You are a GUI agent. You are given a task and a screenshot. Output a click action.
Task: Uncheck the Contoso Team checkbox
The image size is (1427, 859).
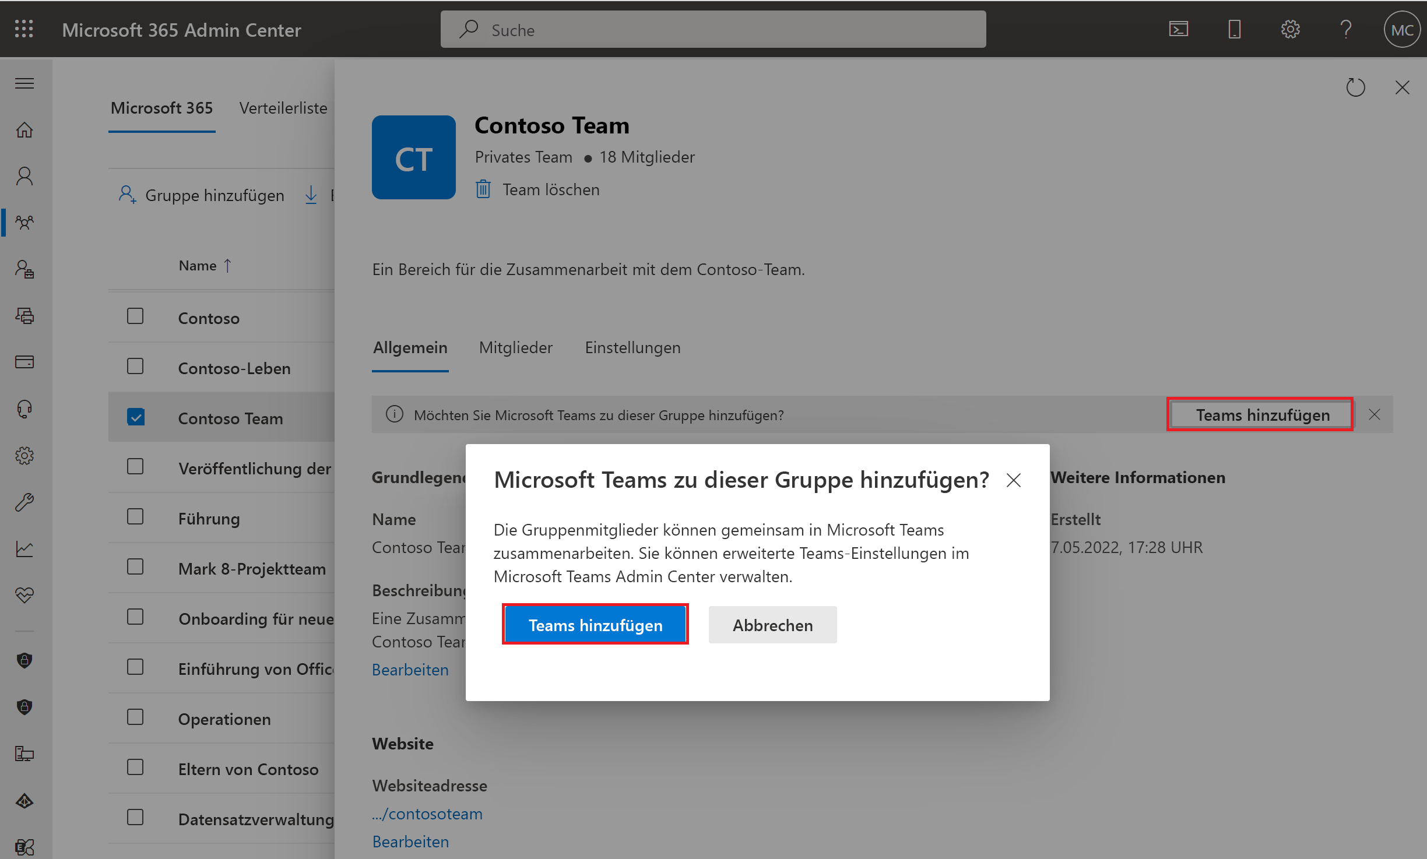(135, 416)
